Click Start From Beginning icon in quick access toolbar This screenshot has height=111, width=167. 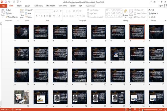[x=18, y=2]
